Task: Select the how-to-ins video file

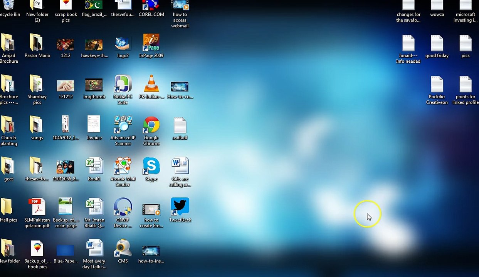Action: [151, 254]
